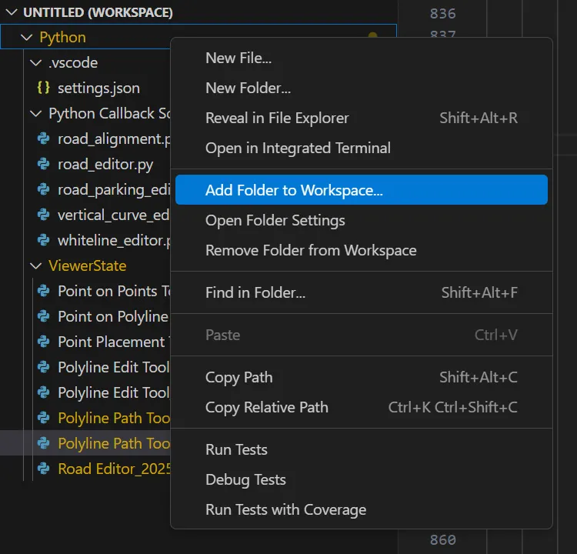Open the Road Editor_2025 file
Image resolution: width=577 pixels, height=554 pixels.
pos(114,469)
